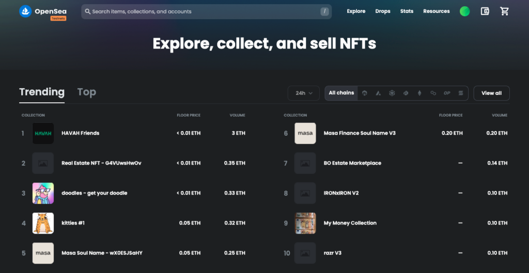Image resolution: width=529 pixels, height=273 pixels.
Task: Open the green profile avatar
Action: pyautogui.click(x=464, y=11)
